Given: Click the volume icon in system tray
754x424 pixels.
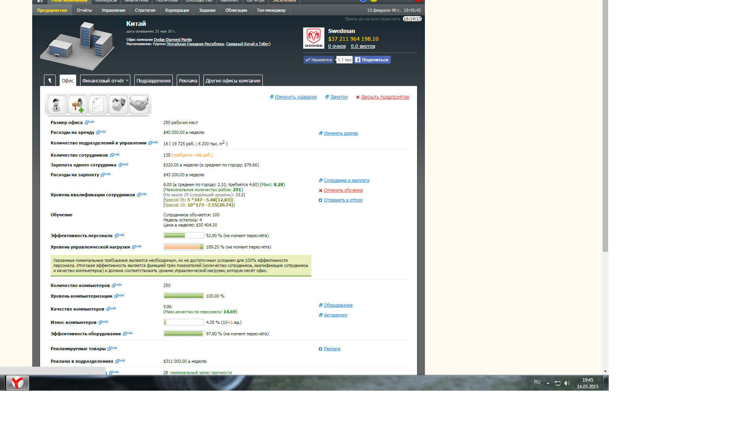Looking at the screenshot, I should coord(567,383).
